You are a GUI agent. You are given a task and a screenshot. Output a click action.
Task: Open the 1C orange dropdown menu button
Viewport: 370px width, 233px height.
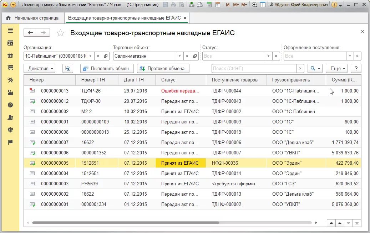tap(13, 5)
